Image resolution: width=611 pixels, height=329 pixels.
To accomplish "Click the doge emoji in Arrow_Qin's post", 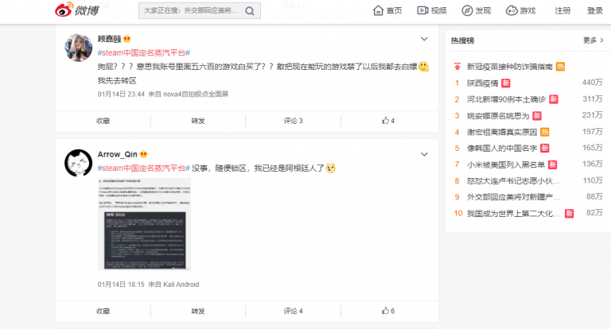I will [x=330, y=168].
